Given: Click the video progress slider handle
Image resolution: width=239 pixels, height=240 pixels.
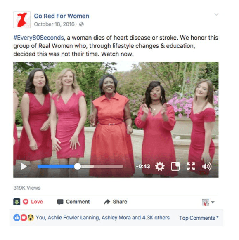Looking at the screenshot, I should click(78, 166).
